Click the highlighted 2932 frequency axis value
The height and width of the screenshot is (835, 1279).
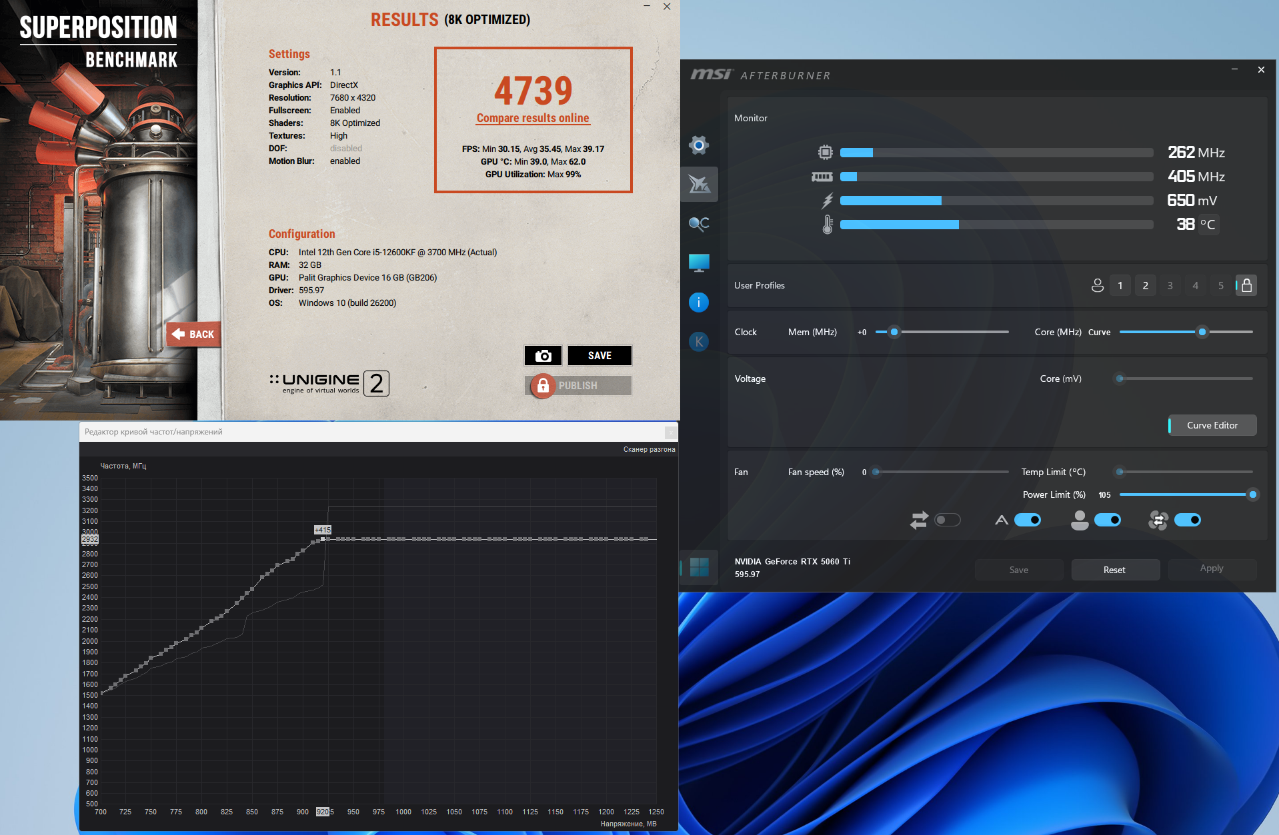pyautogui.click(x=90, y=539)
